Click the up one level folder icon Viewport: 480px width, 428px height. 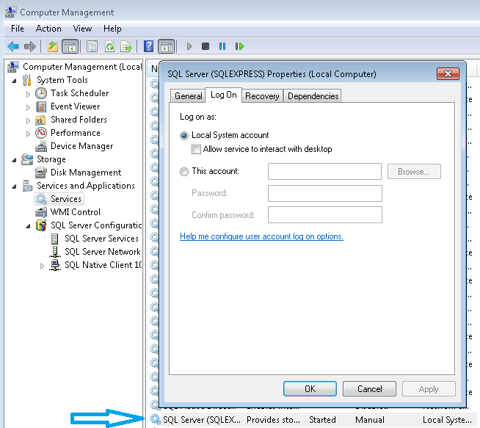click(53, 46)
